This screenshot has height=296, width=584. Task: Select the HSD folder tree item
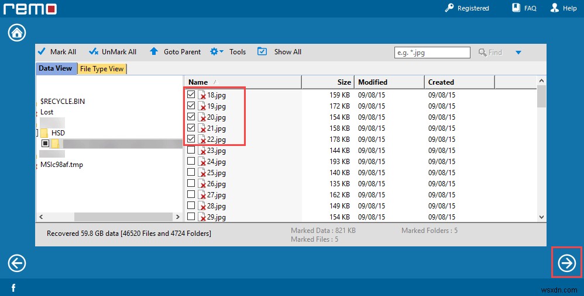(x=58, y=133)
